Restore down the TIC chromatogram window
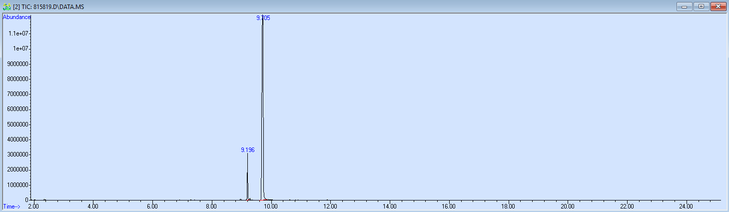 (x=701, y=6)
